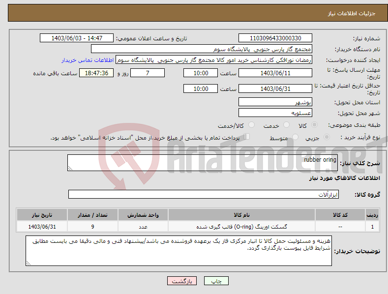Click the جزئیات اطلاعات نیاز header title
The height and width of the screenshot is (294, 388).
pyautogui.click(x=352, y=13)
